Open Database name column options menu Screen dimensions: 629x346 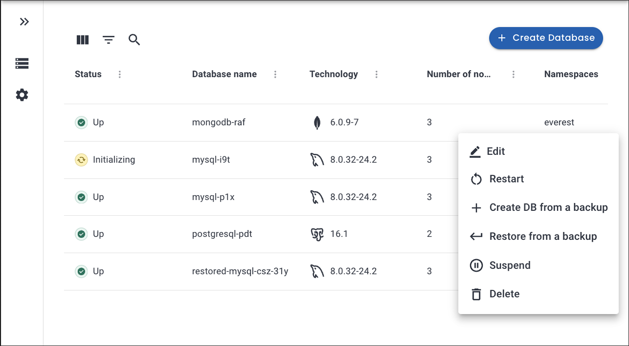(x=275, y=74)
